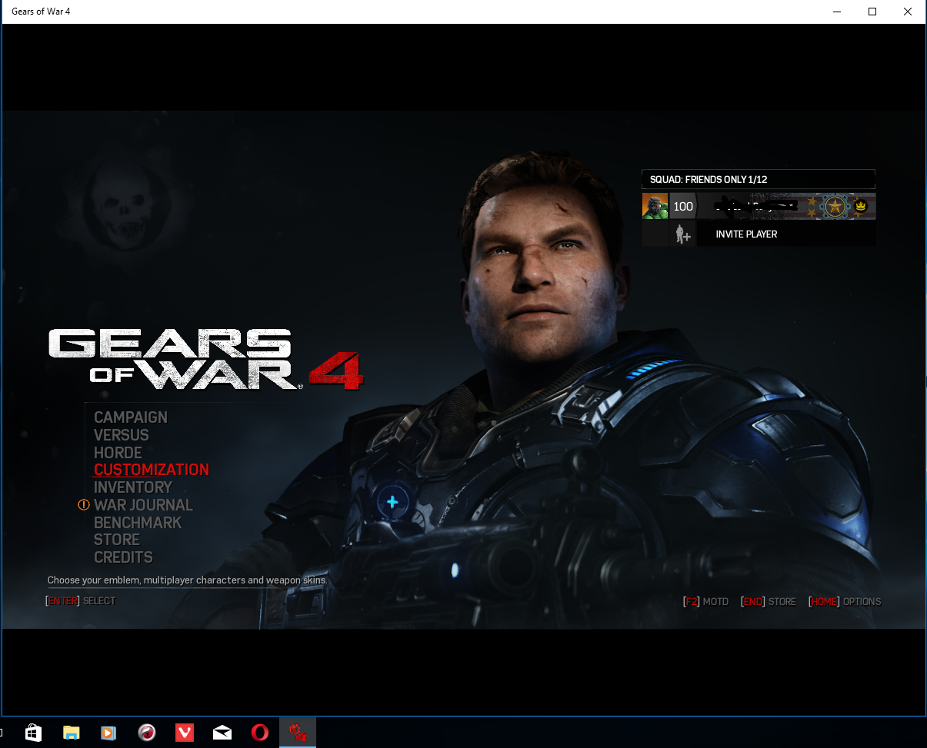This screenshot has height=748, width=927.
Task: Open the red swirl taskbar app
Action: point(146,733)
